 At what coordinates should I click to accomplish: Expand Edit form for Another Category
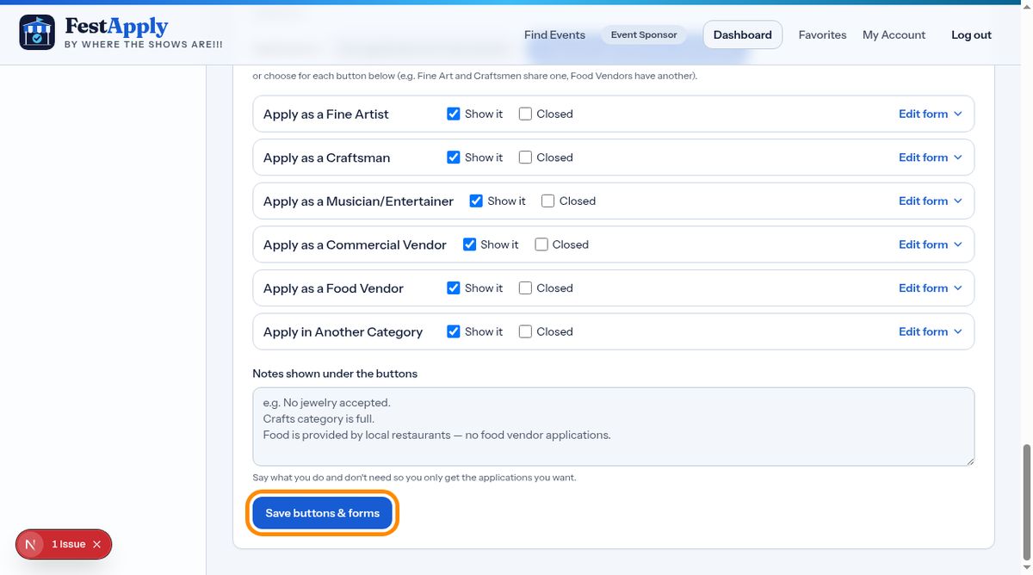click(x=930, y=331)
